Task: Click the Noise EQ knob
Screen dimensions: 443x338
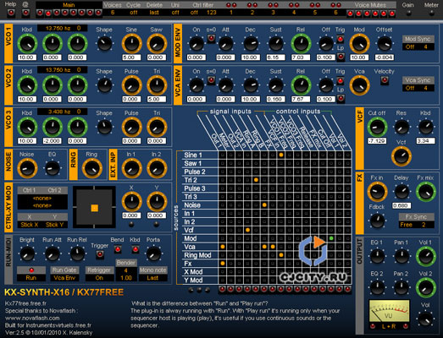Action: [53, 168]
